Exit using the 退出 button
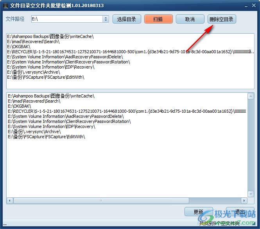 [240, 212]
